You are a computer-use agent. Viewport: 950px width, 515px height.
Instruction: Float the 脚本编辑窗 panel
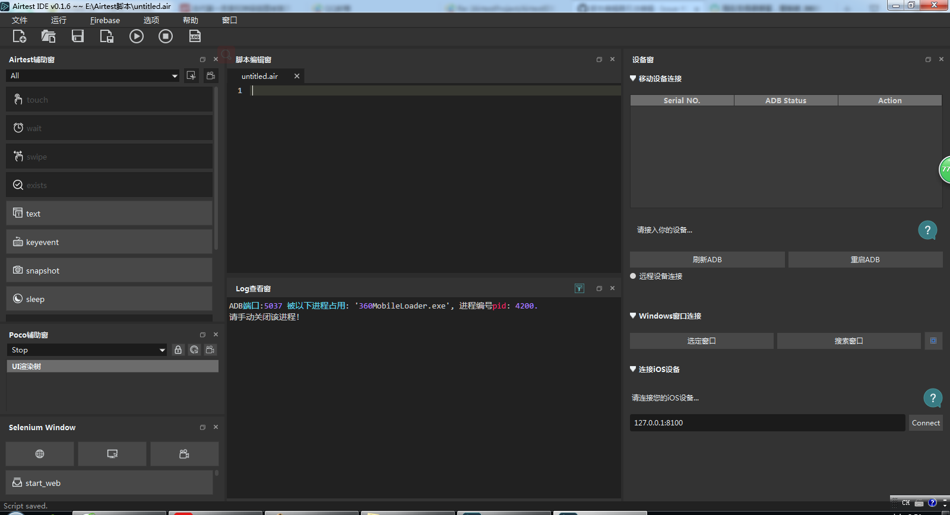coord(599,59)
